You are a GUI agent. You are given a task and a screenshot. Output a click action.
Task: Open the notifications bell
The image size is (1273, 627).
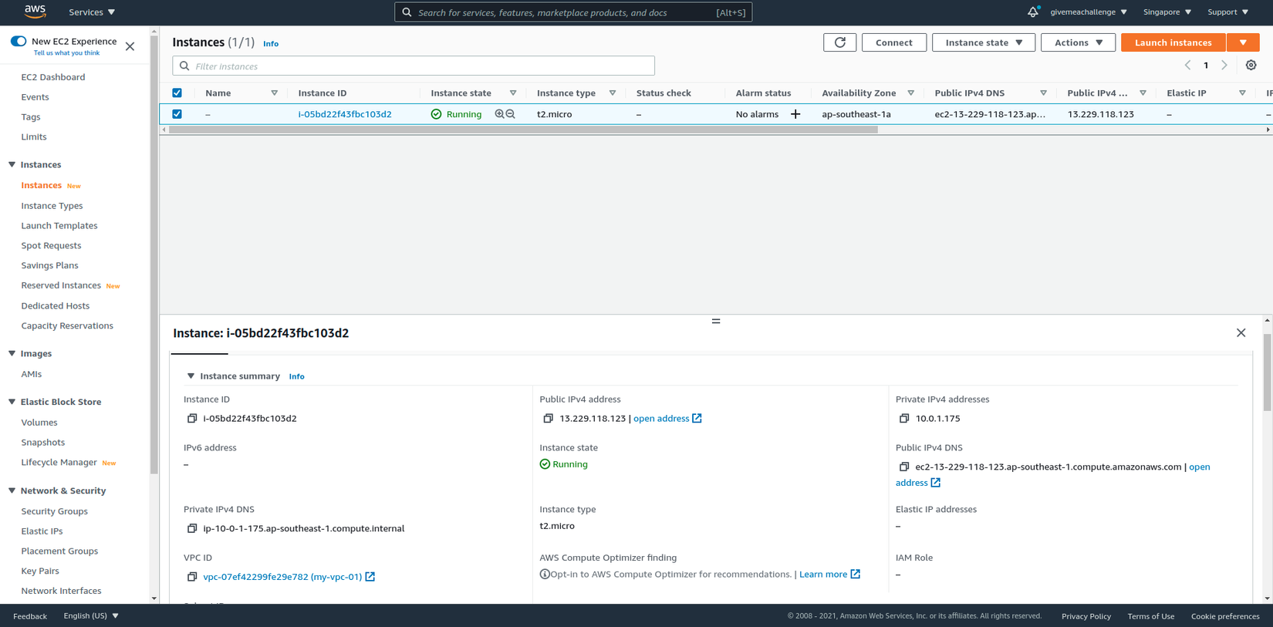pos(1033,12)
